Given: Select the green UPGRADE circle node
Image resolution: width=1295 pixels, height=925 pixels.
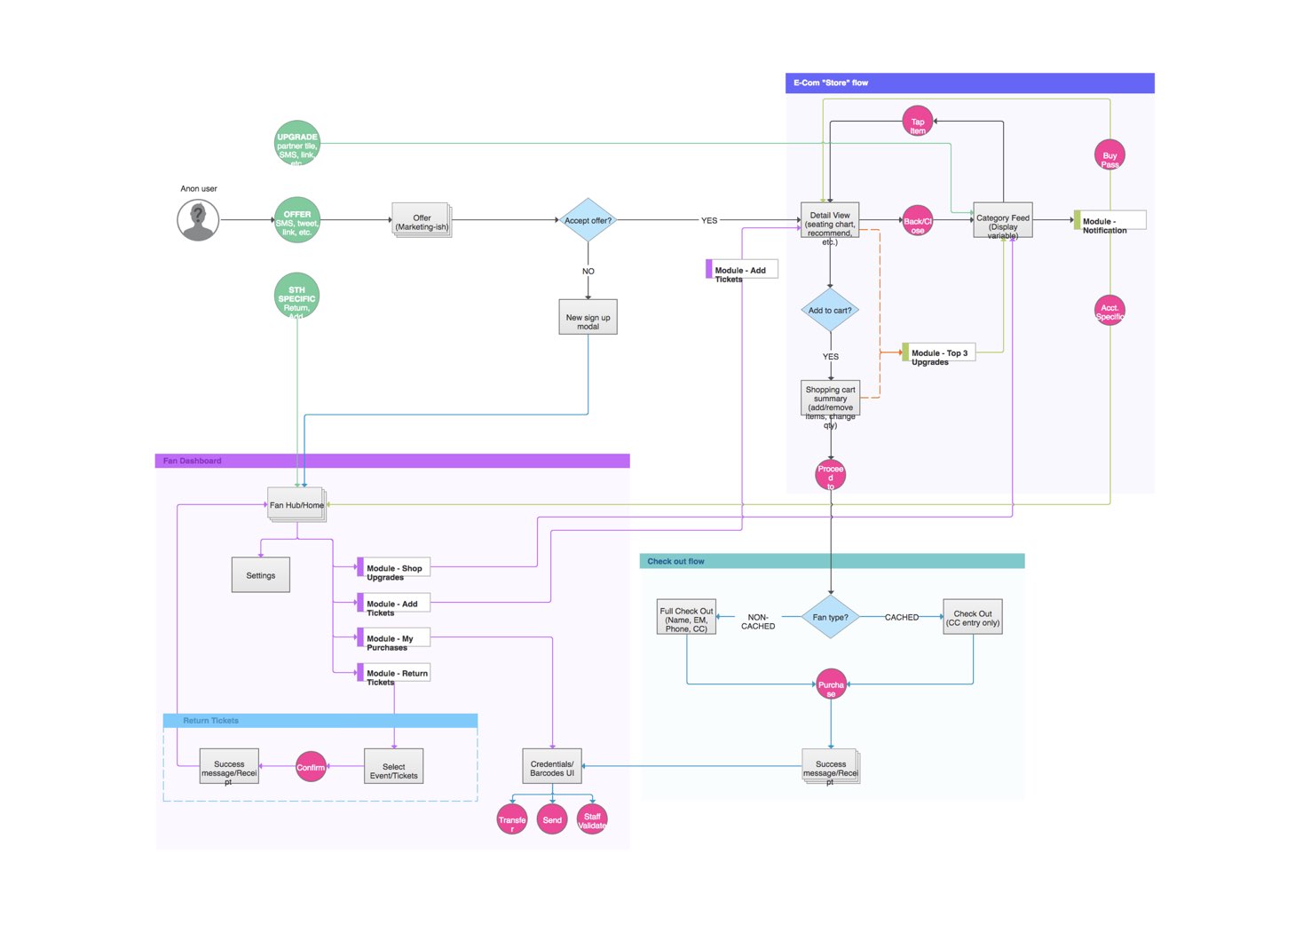Looking at the screenshot, I should (x=296, y=144).
